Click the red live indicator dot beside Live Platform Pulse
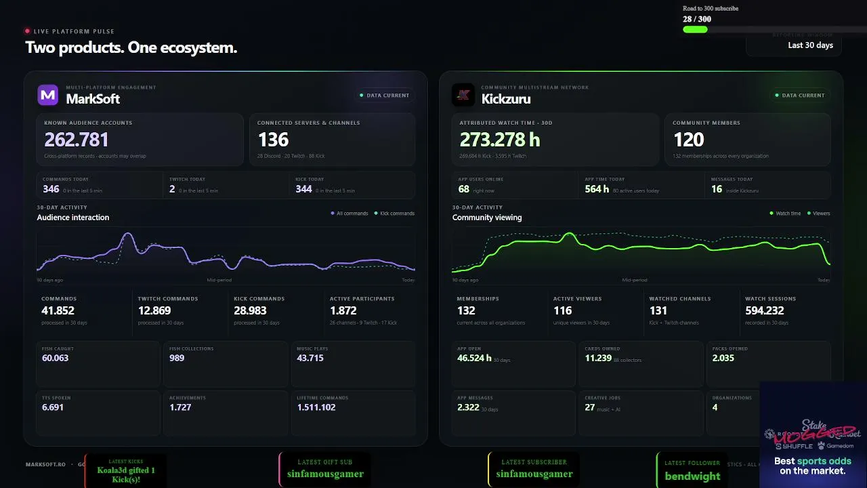 (x=27, y=31)
